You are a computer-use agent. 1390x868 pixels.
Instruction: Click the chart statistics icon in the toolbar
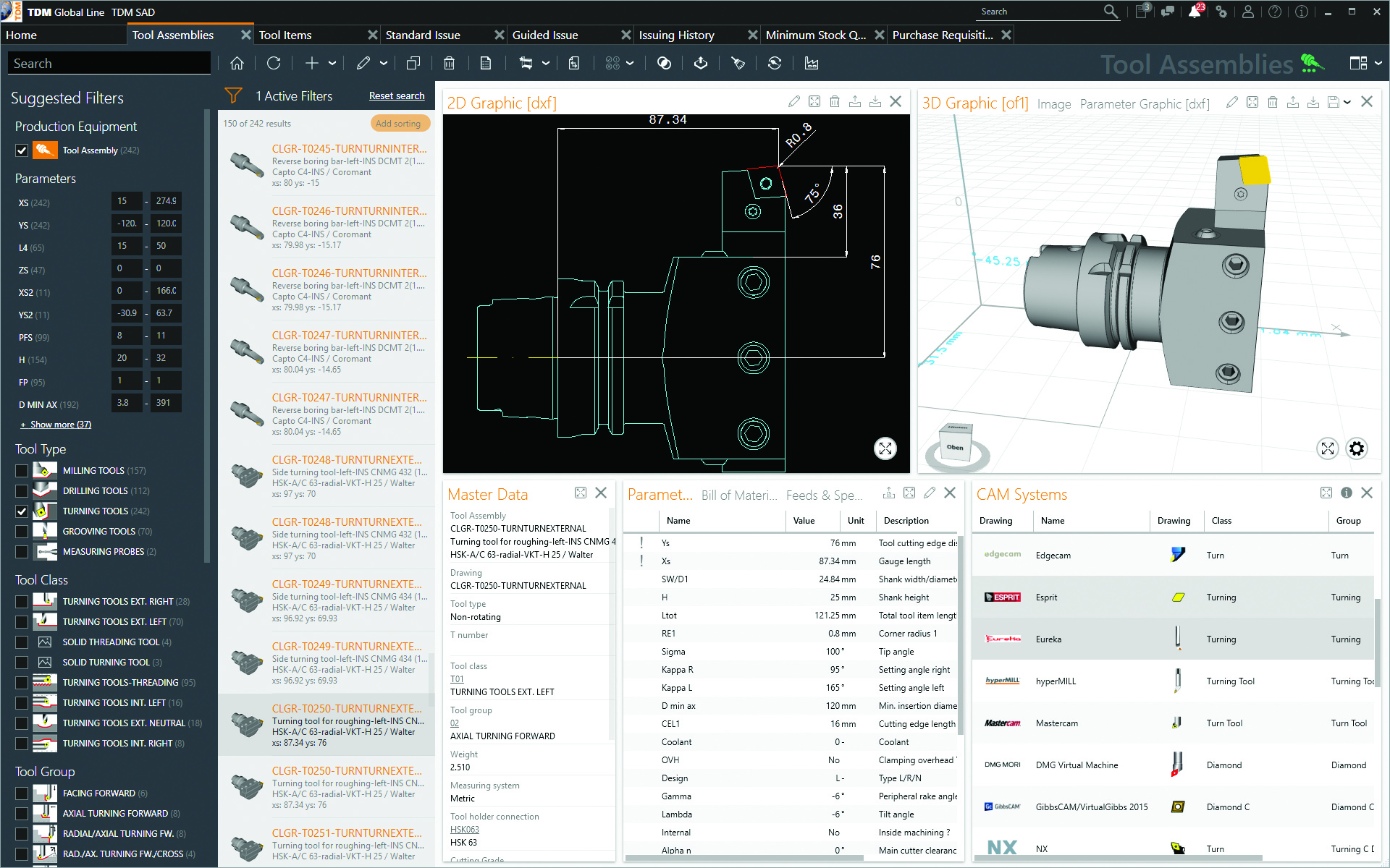coord(812,64)
